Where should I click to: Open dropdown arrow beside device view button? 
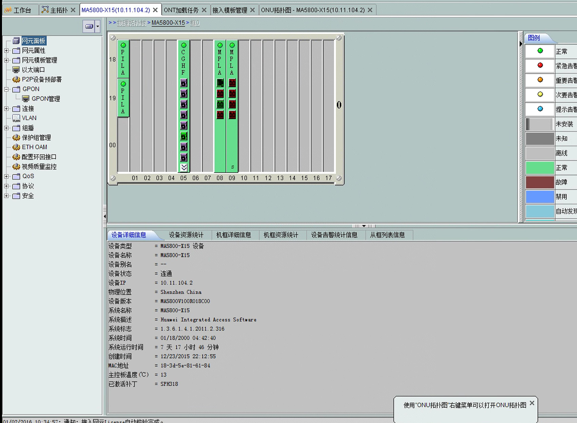pyautogui.click(x=98, y=26)
